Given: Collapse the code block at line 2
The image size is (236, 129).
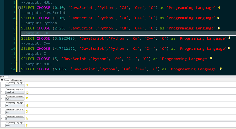Looking at the screenshot, I should click(19, 8).
